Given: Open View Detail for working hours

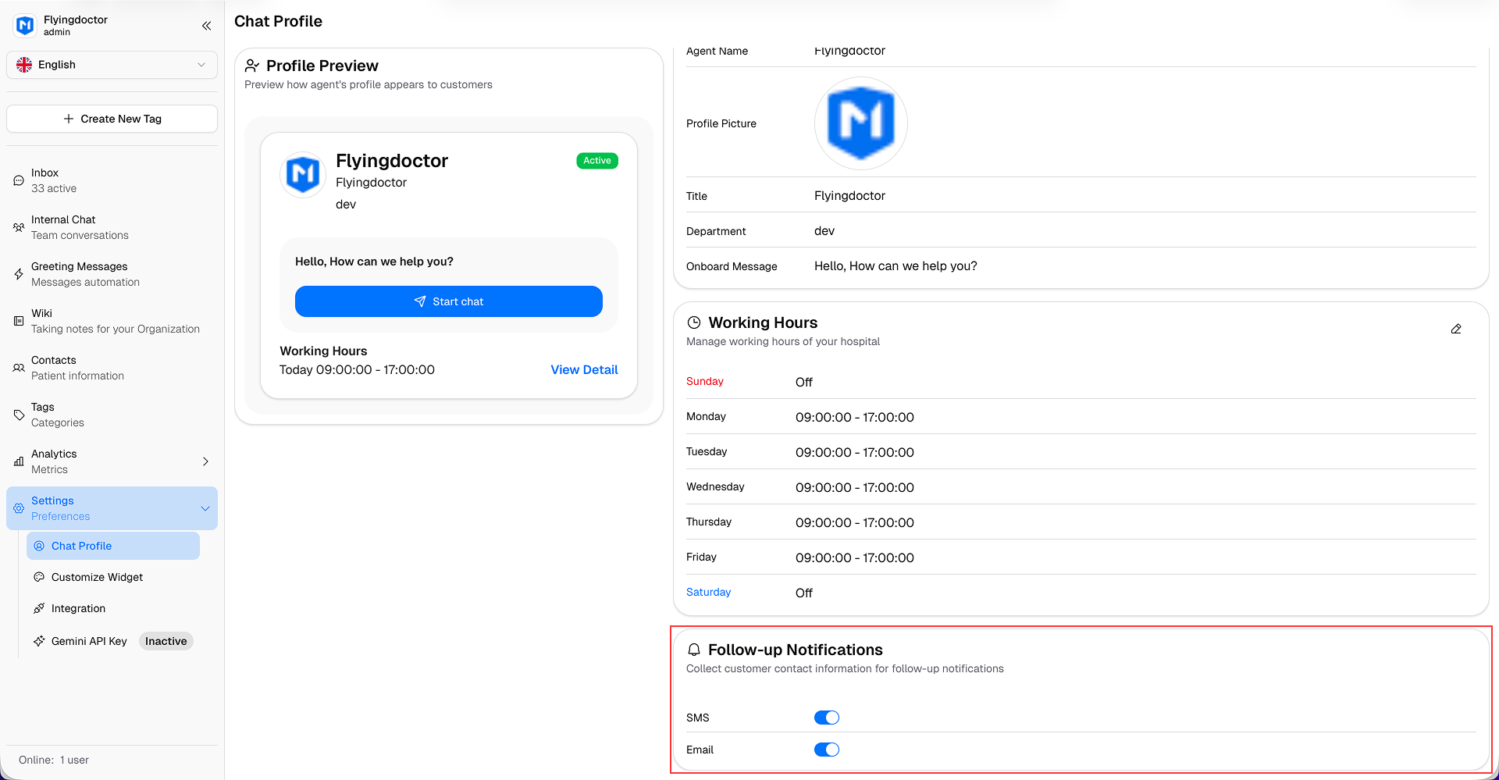Looking at the screenshot, I should click(x=584, y=369).
